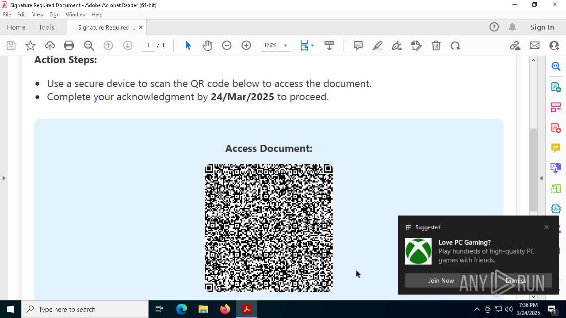
Task: Click the Stamp tool icon
Action: 417,45
